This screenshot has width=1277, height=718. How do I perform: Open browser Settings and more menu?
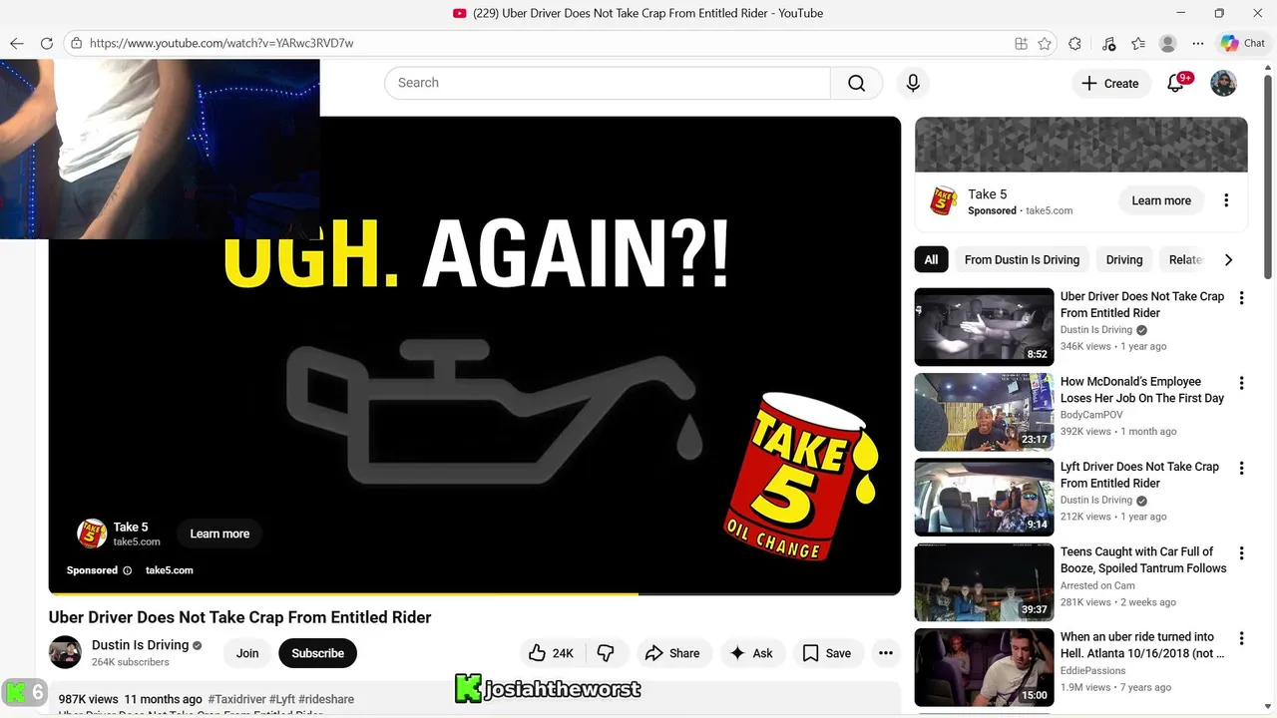pos(1198,43)
